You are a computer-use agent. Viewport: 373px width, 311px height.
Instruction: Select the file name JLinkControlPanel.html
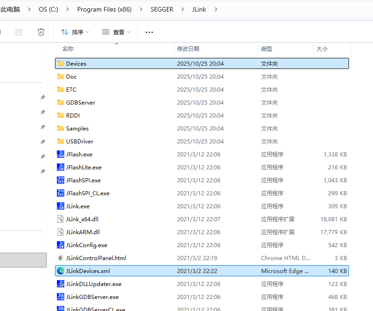coord(96,258)
